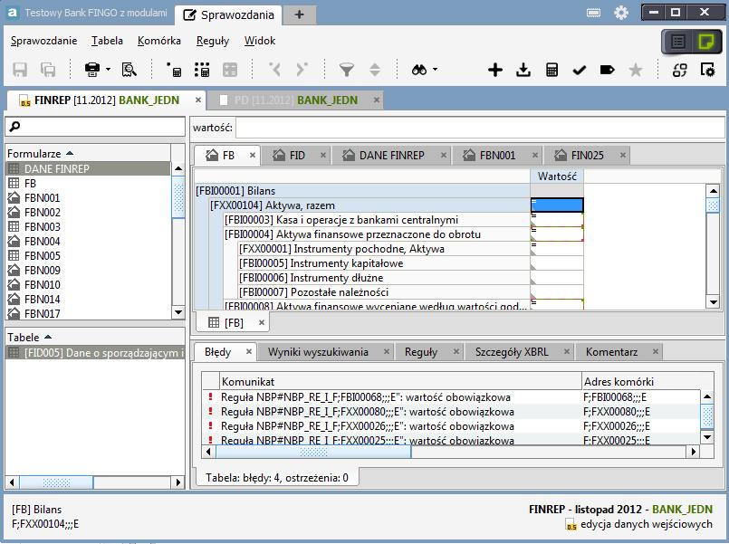Open the print dropdown arrow
This screenshot has width=729, height=544.
[x=108, y=69]
